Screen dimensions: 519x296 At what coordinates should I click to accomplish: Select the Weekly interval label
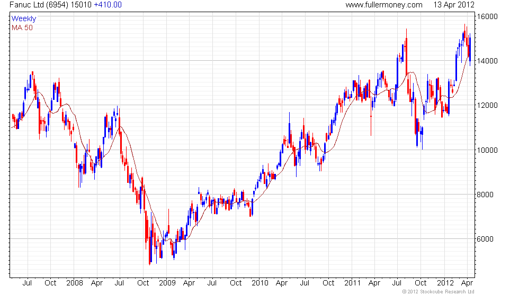coord(24,19)
